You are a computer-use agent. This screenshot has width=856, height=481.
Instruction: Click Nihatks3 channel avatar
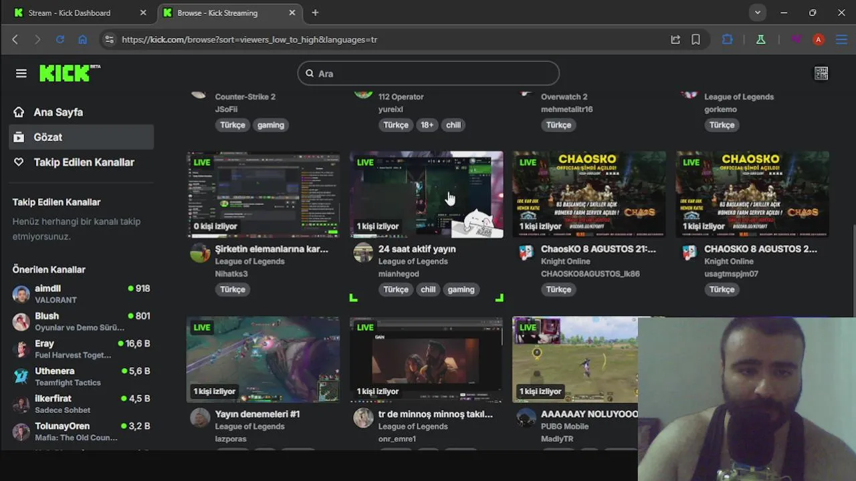click(x=200, y=253)
